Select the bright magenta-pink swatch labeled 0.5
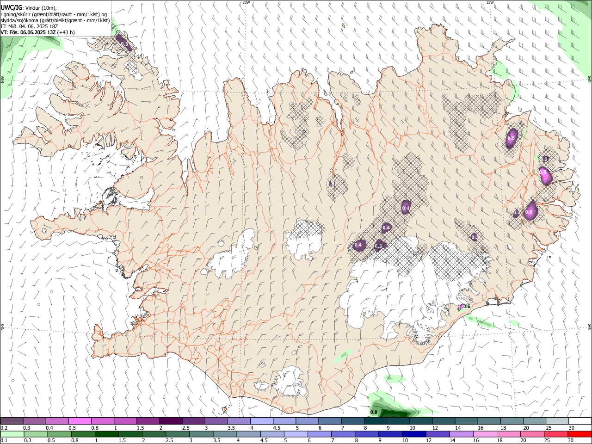The width and height of the screenshot is (592, 444). 80,421
